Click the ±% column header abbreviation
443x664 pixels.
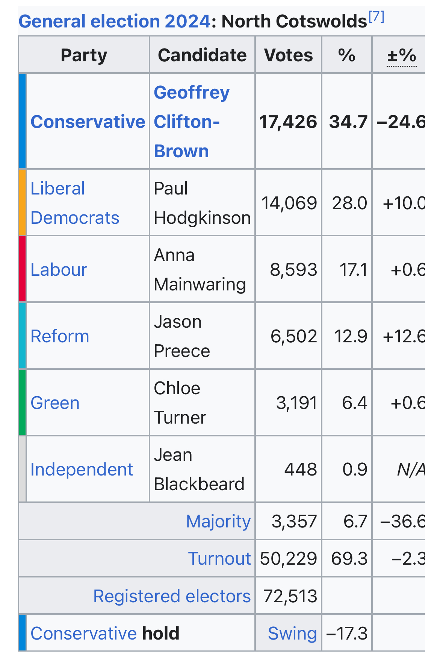pyautogui.click(x=401, y=56)
